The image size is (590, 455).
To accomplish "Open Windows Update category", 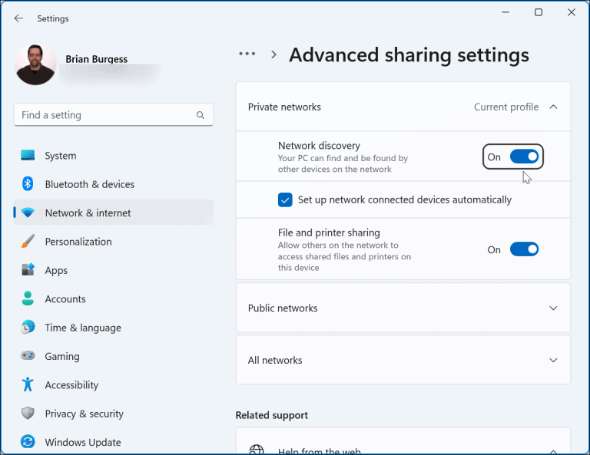I will pyautogui.click(x=113, y=442).
